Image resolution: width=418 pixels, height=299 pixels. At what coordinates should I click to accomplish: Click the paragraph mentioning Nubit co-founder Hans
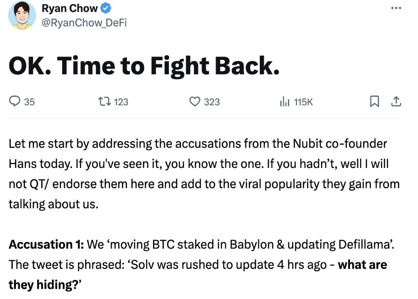[x=204, y=174]
